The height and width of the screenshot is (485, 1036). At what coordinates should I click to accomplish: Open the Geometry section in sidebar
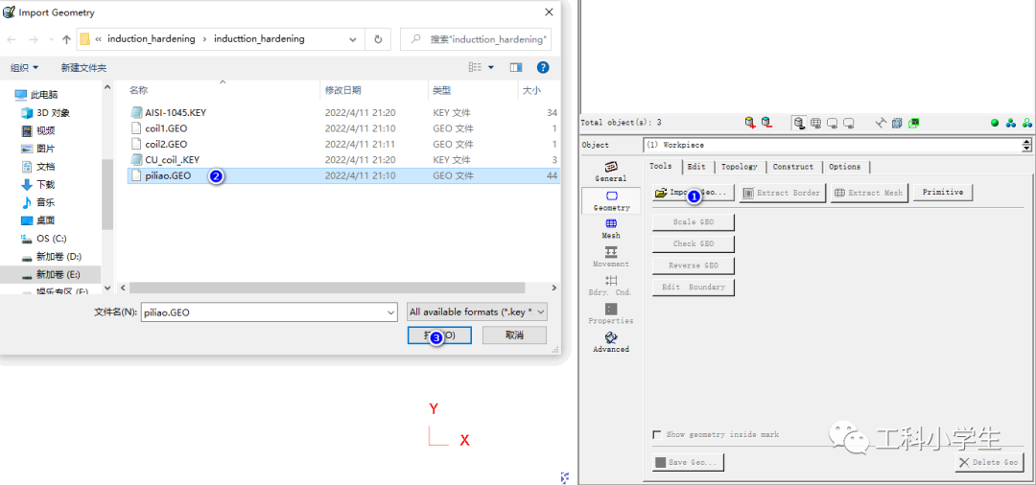611,200
